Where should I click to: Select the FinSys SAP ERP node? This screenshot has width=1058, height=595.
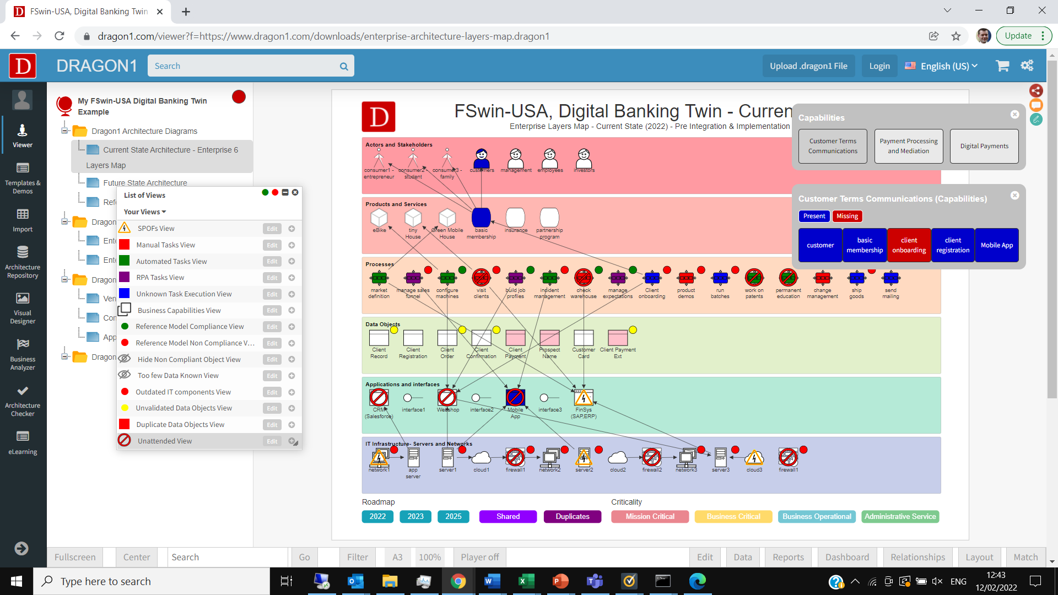coord(584,397)
